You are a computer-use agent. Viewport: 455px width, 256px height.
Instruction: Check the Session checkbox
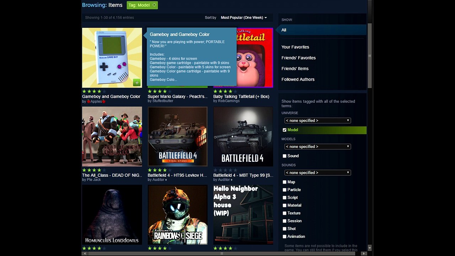[284, 221]
